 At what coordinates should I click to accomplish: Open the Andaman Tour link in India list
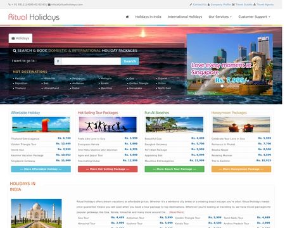tap(135, 218)
